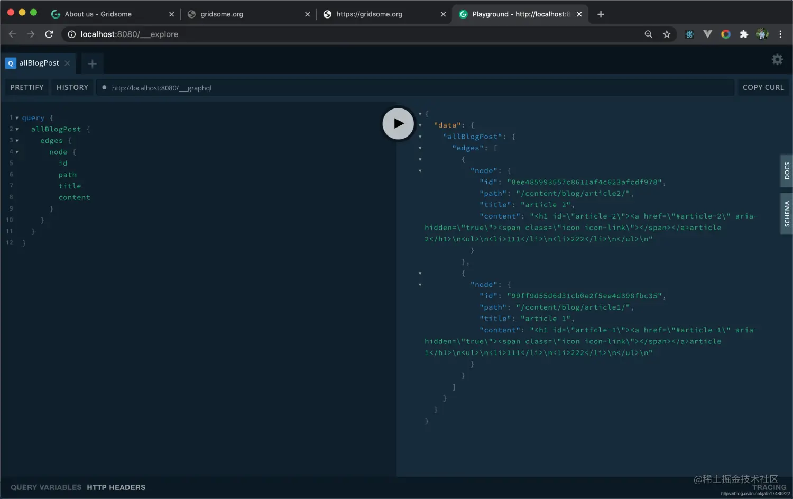
Task: Add a new playground query tab
Action: point(92,64)
